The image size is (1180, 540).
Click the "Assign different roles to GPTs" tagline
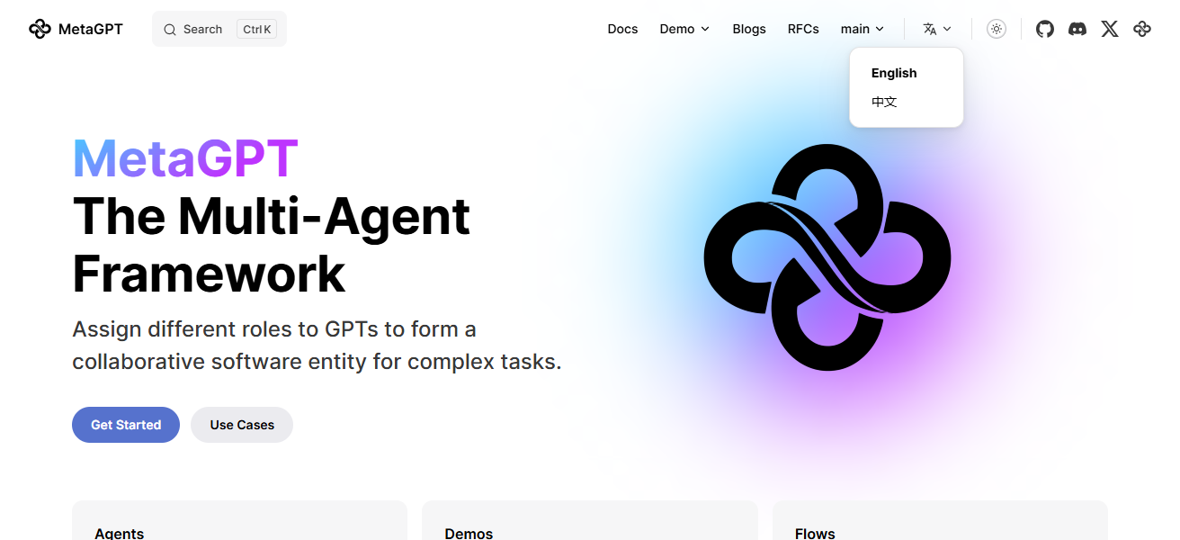[317, 346]
